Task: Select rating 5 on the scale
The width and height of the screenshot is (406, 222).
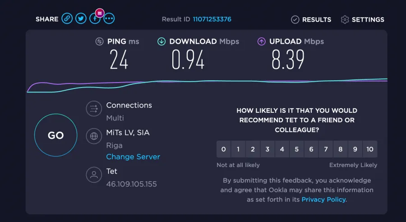Action: [x=296, y=149]
